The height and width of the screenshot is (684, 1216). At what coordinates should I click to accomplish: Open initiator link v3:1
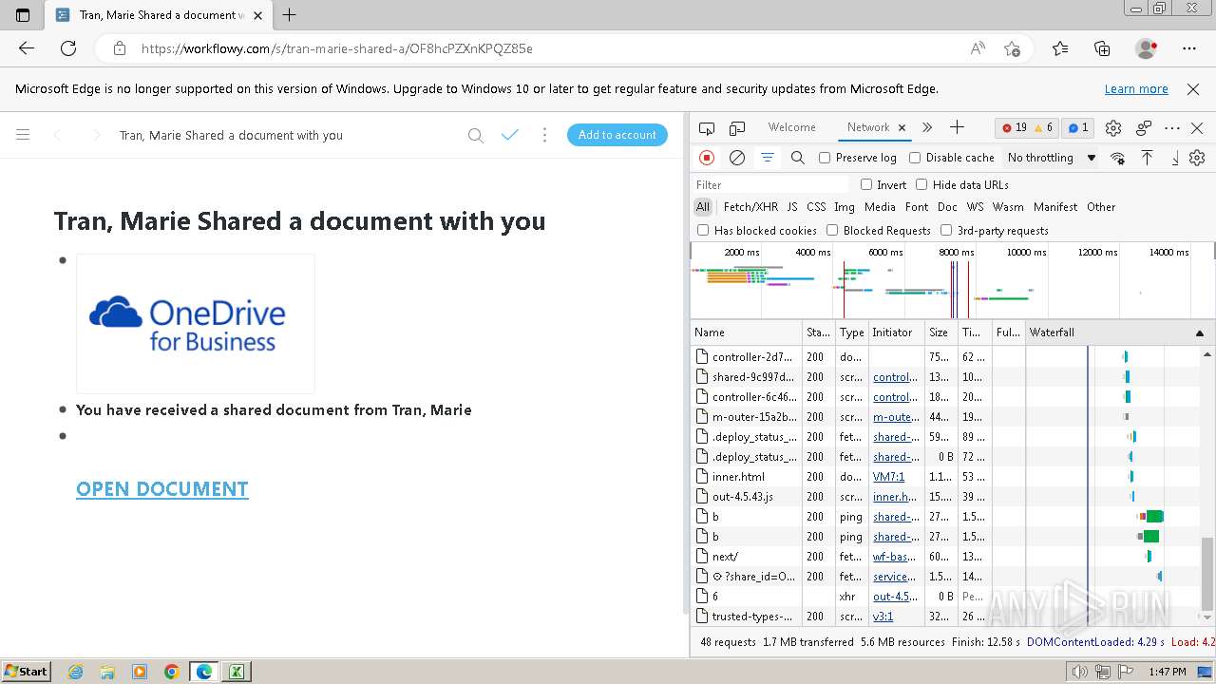click(x=883, y=617)
